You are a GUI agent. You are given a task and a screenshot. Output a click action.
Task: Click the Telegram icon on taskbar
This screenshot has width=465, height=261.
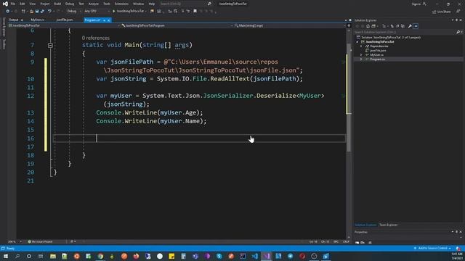coord(290,256)
